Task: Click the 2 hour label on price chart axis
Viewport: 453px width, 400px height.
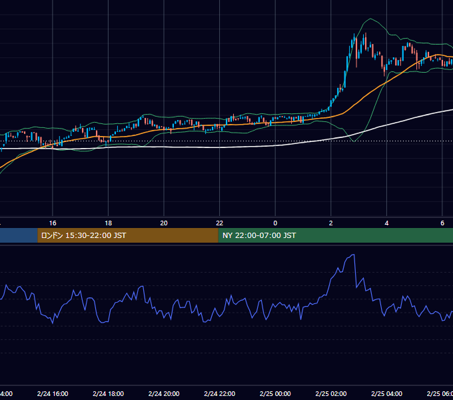Action: (331, 223)
